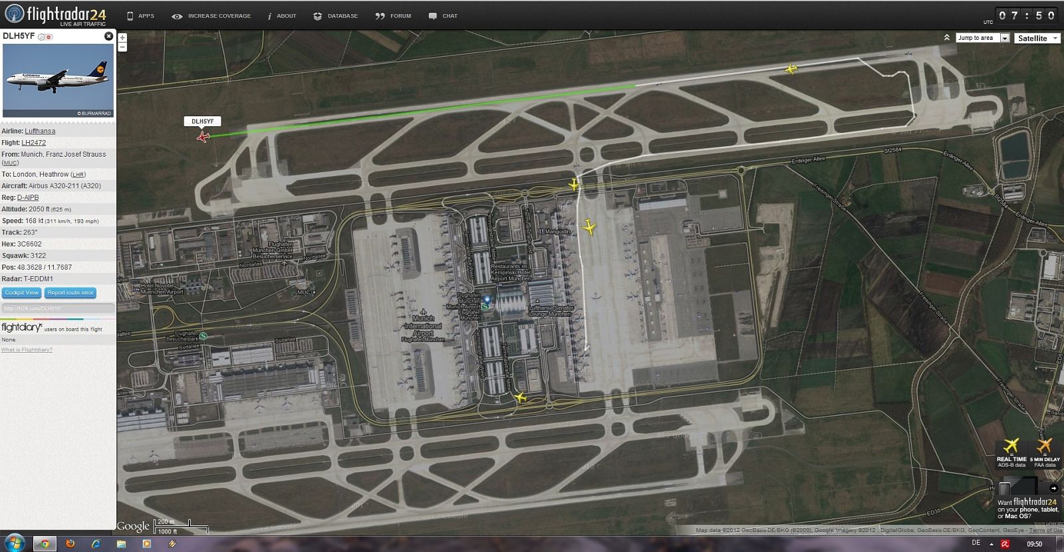Open the Database menu item
This screenshot has width=1064, height=552.
[x=336, y=16]
